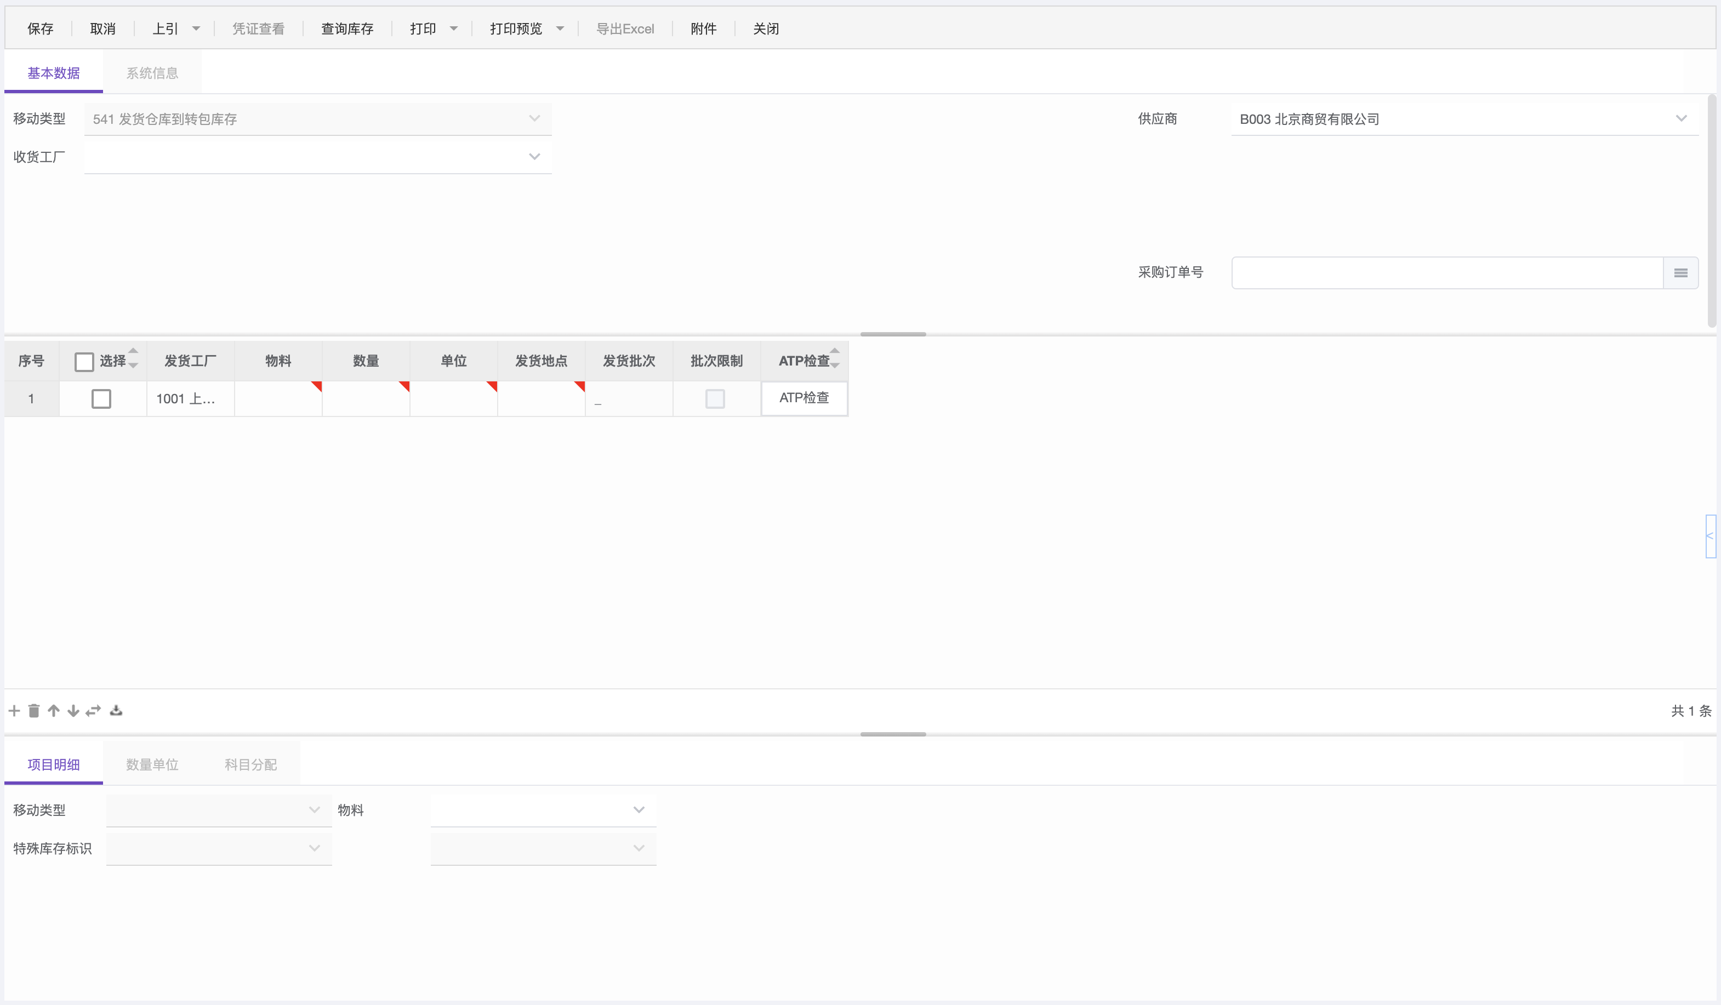Screen dimensions: 1721x1005
Task: Open purchase order number lookup icon
Action: pos(1680,273)
